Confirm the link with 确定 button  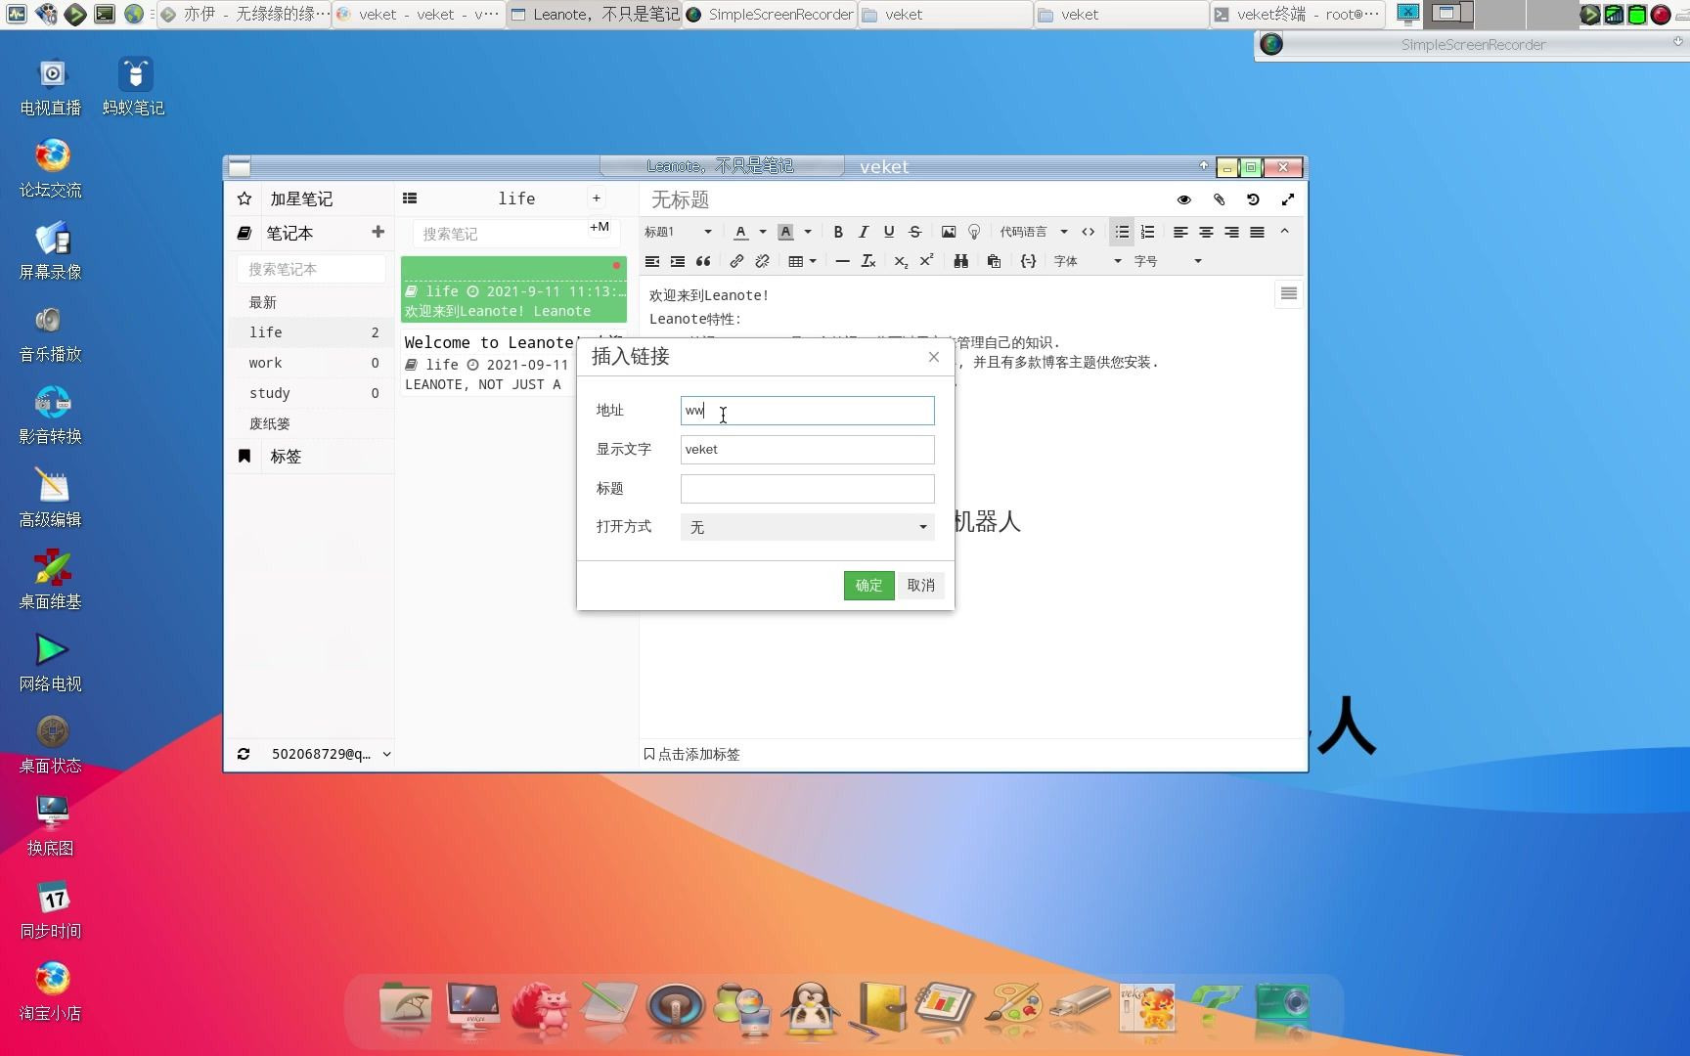pos(868,585)
